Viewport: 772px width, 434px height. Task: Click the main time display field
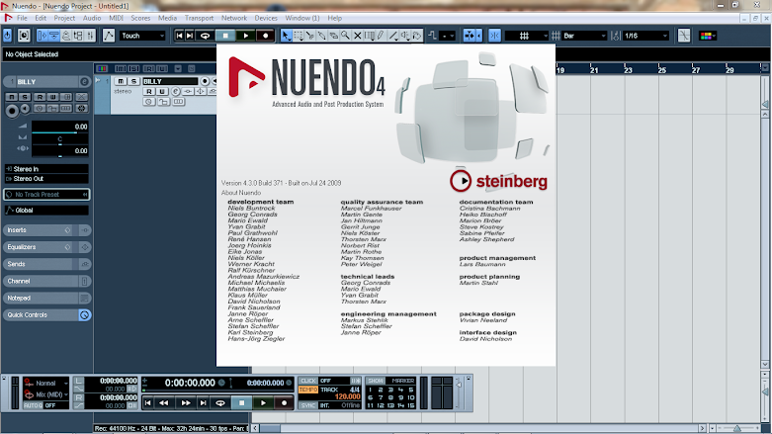(x=190, y=383)
